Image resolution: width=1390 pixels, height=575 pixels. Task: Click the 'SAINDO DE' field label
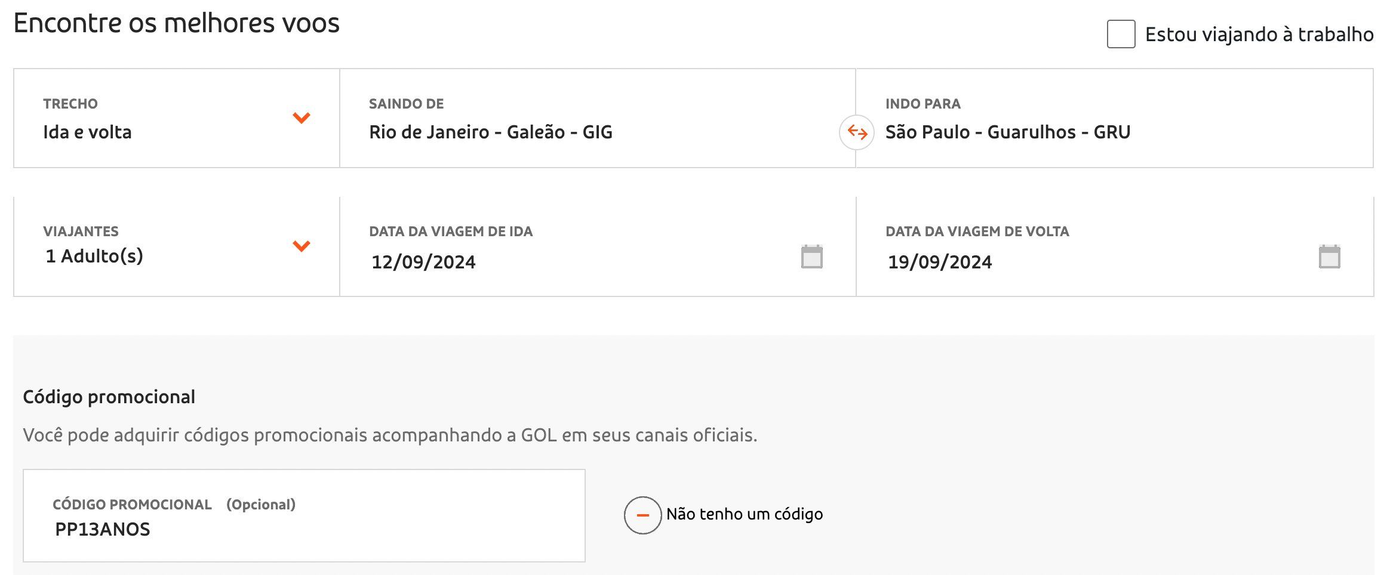click(406, 104)
